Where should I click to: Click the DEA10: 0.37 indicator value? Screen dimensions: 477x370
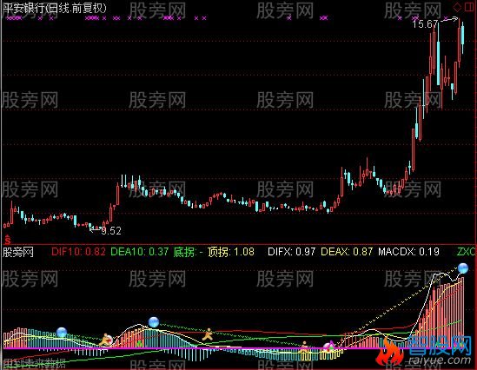tap(139, 252)
